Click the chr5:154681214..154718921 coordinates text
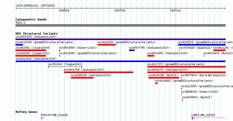Viewport: 233px width, 121px height. pos(35,6)
